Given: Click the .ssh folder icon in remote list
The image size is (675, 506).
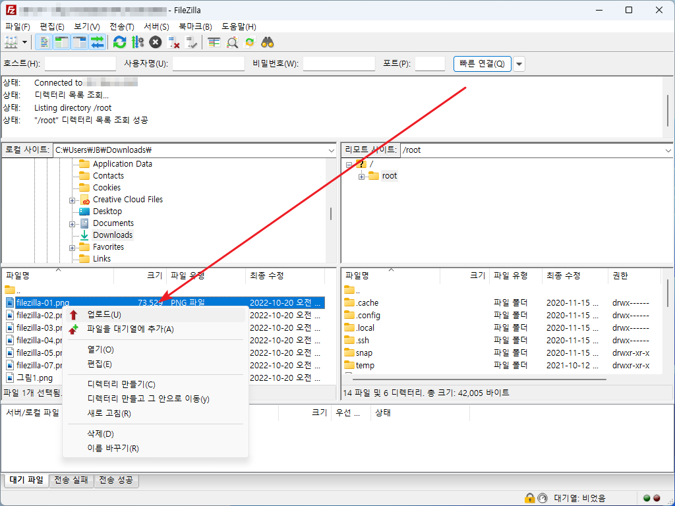Looking at the screenshot, I should tap(349, 341).
